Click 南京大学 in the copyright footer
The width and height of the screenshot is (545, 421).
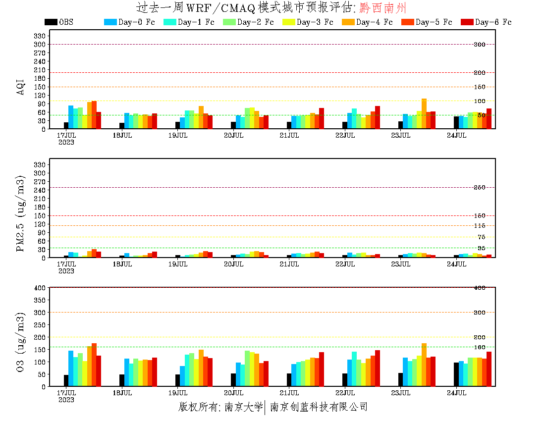244,407
